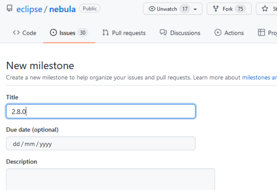Click the New milestone heading
The width and height of the screenshot is (277, 190).
pyautogui.click(x=40, y=66)
